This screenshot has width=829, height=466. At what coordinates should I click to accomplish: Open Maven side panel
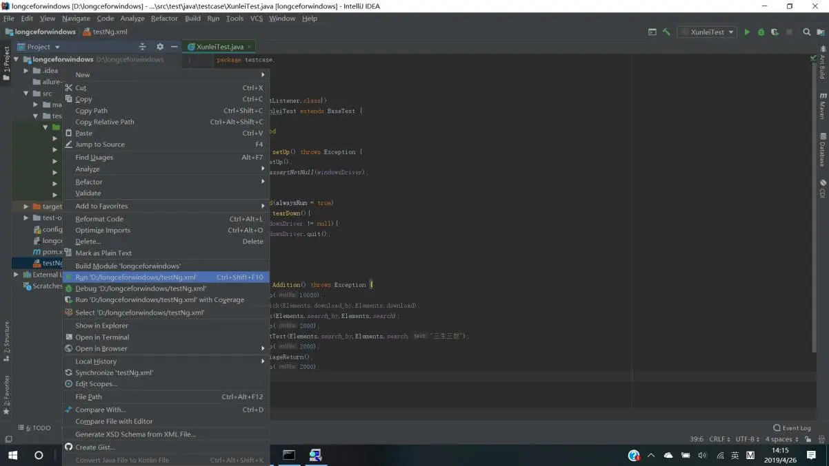click(823, 105)
